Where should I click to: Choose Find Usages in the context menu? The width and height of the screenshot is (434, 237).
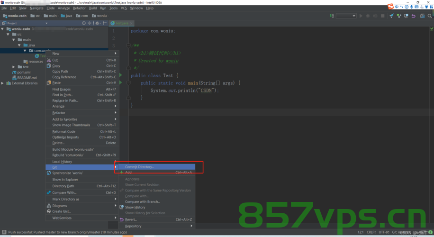click(82, 89)
